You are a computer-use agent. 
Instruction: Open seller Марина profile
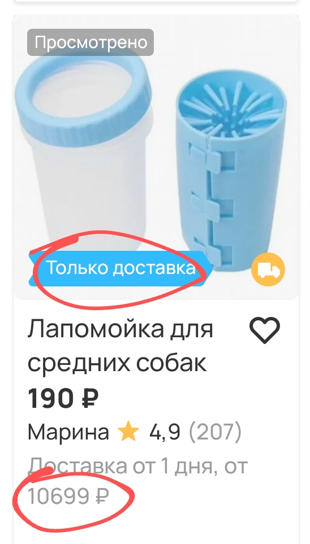coord(68,432)
